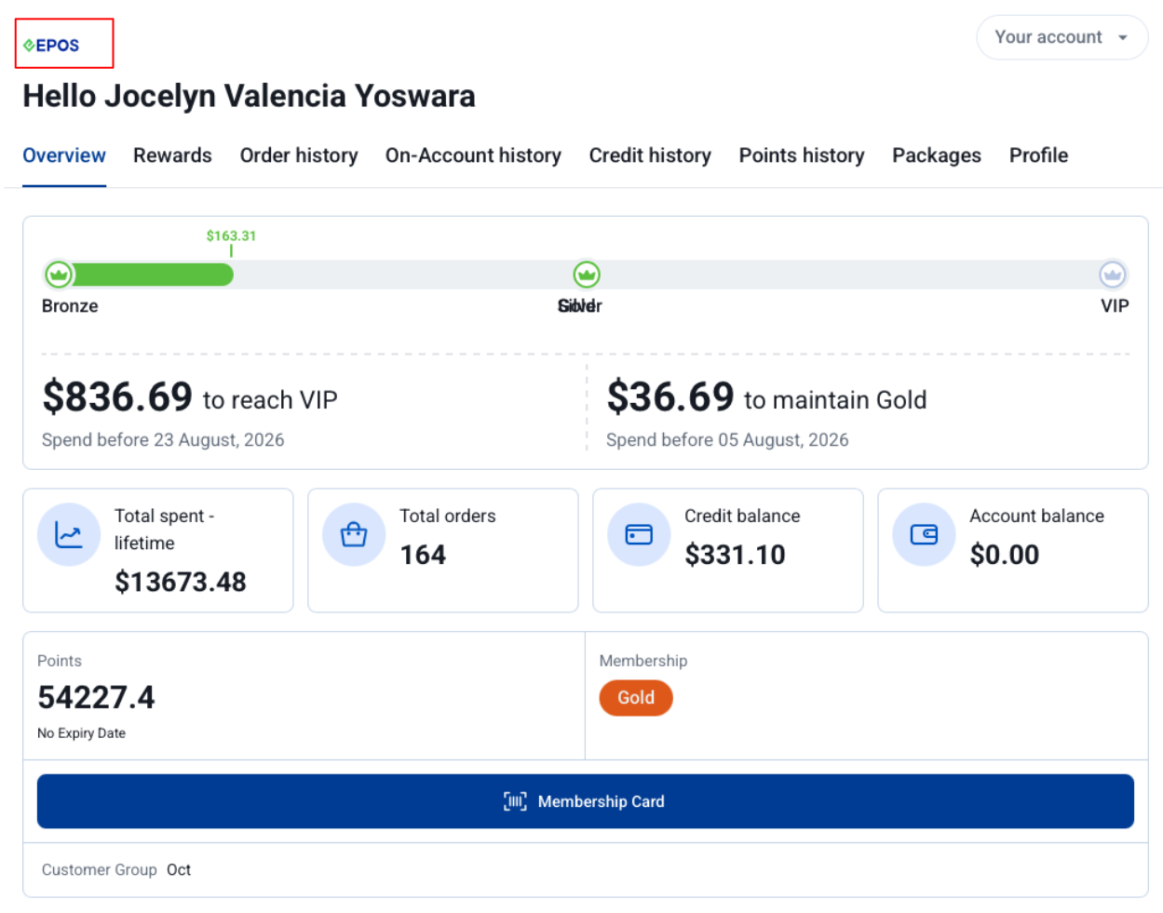The height and width of the screenshot is (913, 1163).
Task: Click the account balance wallet icon
Action: click(924, 535)
